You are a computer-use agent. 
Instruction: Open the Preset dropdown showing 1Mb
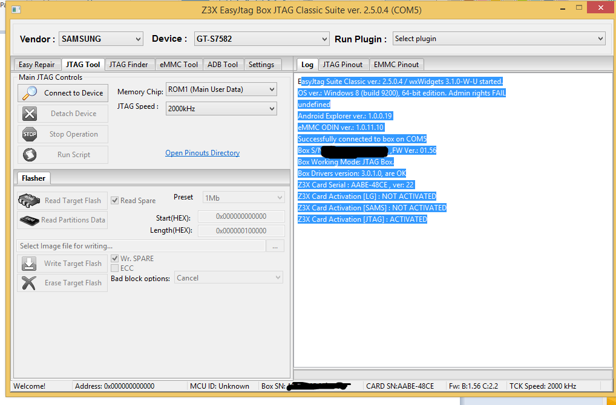(243, 198)
